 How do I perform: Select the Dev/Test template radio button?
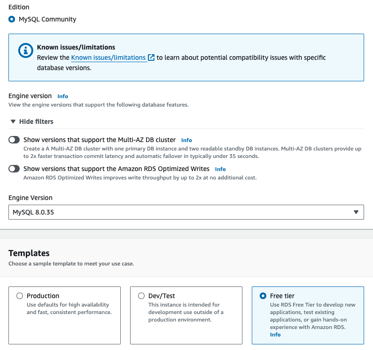(141, 296)
